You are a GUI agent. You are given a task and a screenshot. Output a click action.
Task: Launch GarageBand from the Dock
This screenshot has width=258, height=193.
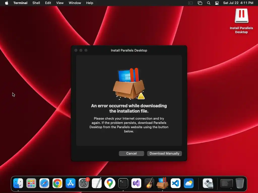149,183
